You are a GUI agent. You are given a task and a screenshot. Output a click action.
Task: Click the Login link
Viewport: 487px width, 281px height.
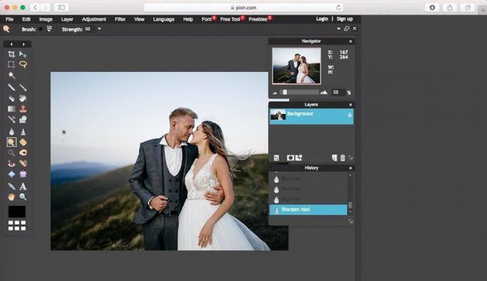(x=322, y=19)
